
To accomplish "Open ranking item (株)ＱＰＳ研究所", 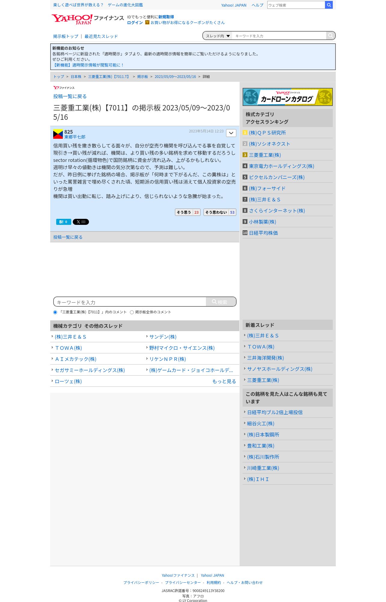I will tap(267, 133).
